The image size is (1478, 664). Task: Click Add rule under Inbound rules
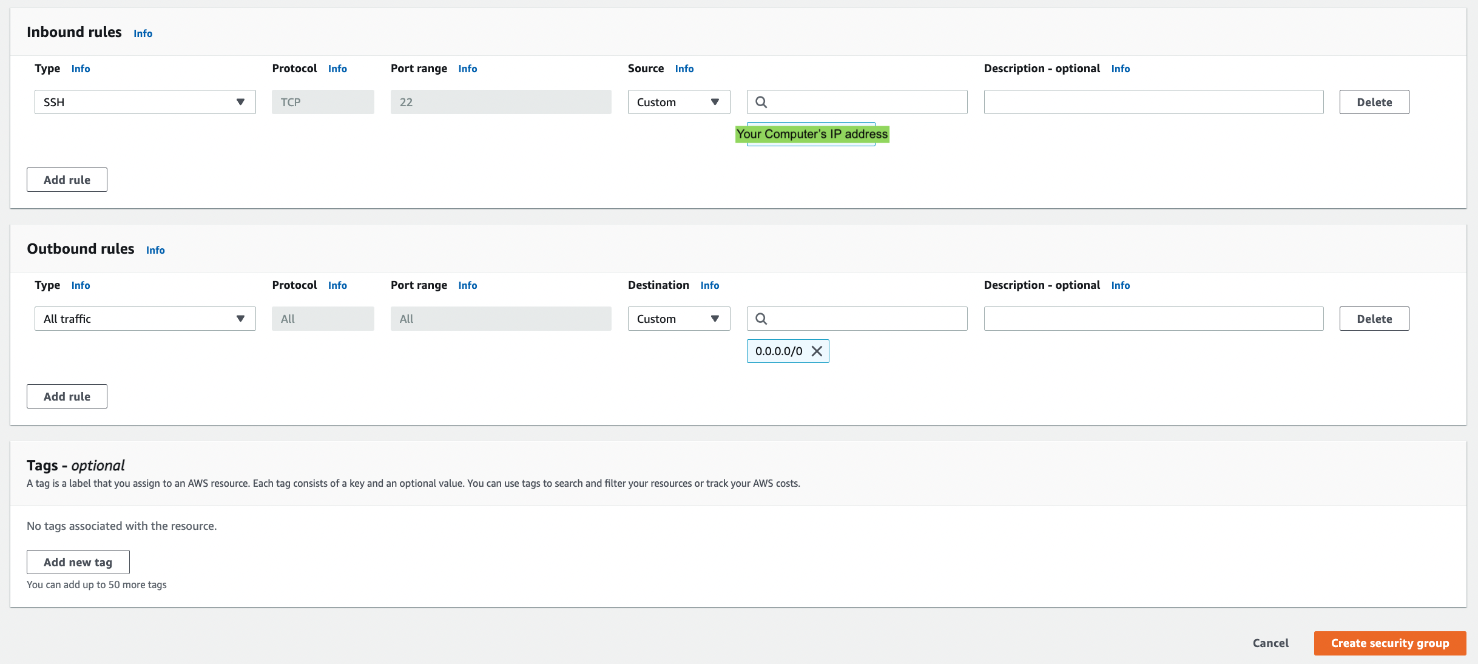[x=67, y=180]
